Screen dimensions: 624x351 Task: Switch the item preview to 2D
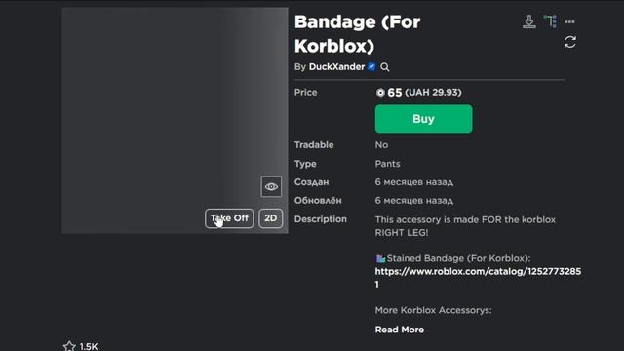[271, 218]
